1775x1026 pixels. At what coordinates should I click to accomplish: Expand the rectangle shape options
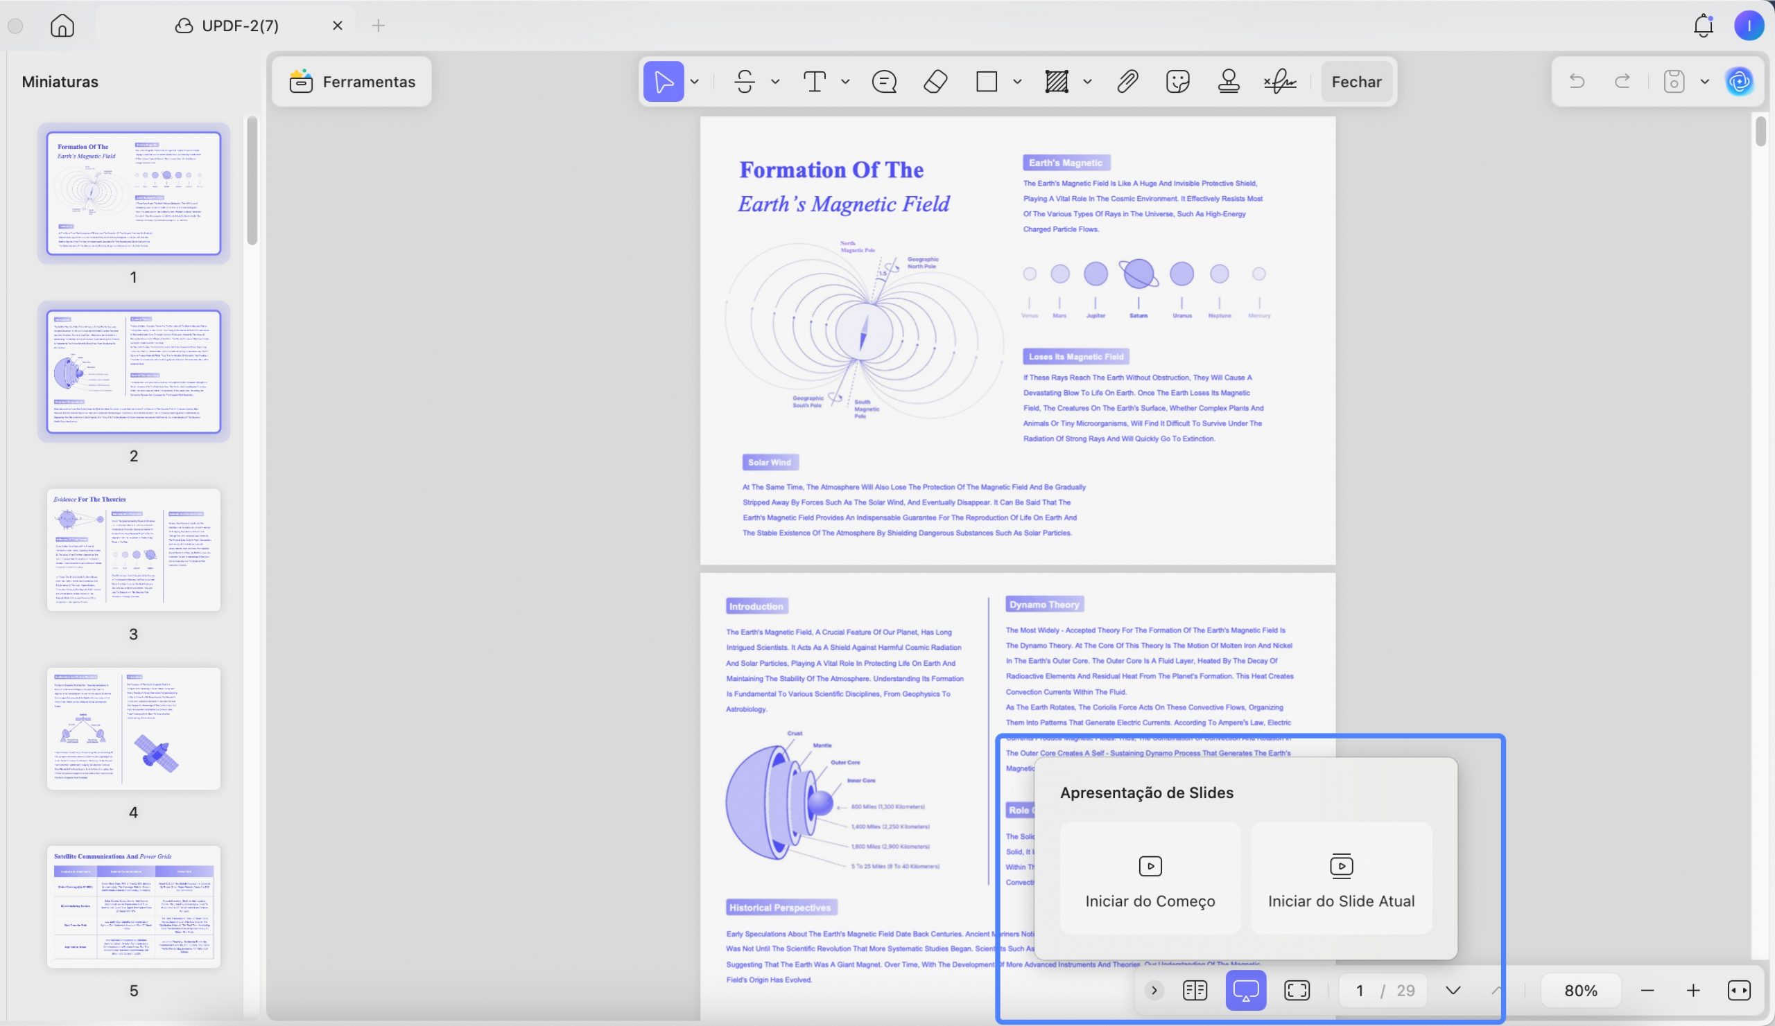[1017, 82]
